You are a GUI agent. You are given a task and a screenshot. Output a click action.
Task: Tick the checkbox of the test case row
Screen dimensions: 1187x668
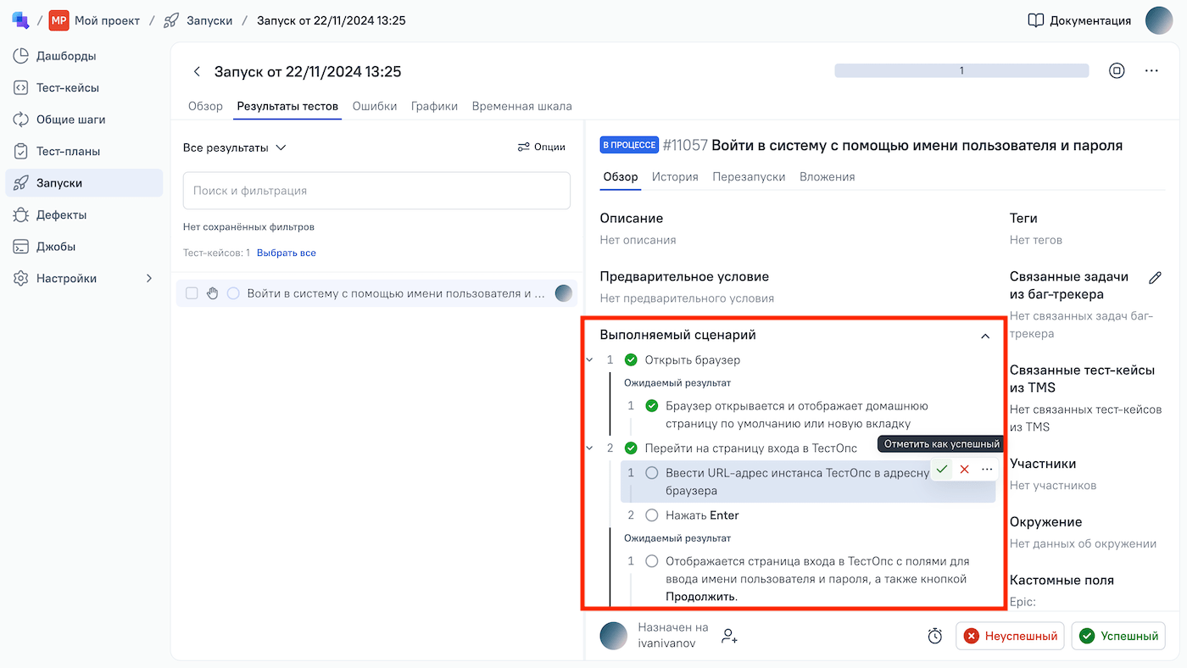point(192,293)
